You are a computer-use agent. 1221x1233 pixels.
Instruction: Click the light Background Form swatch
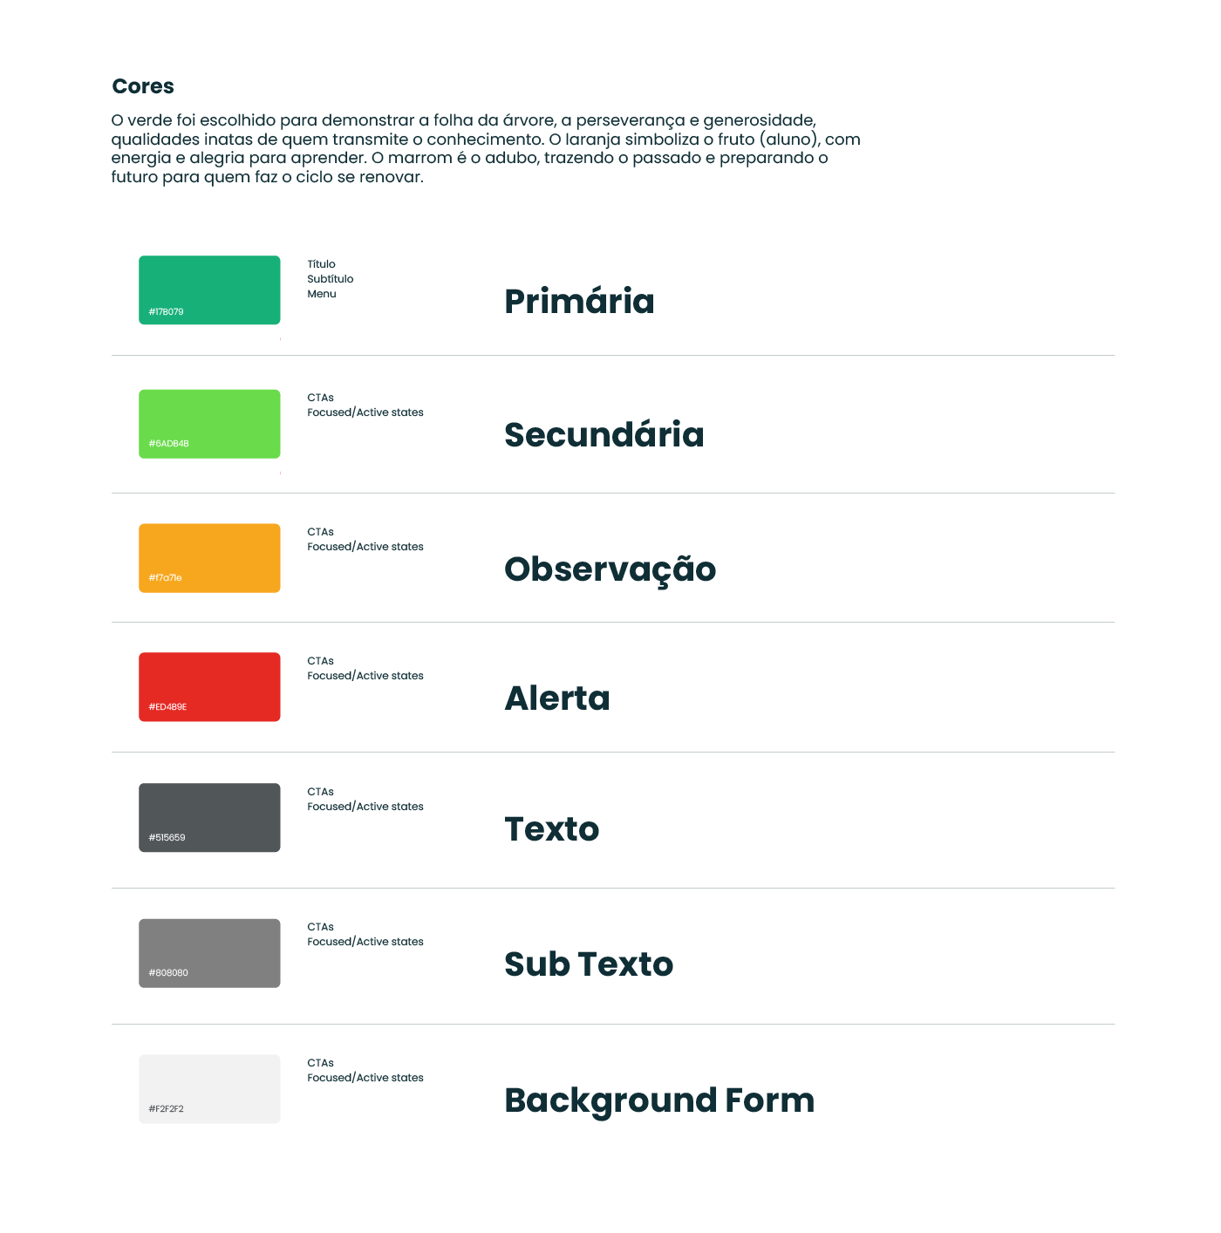(209, 1089)
